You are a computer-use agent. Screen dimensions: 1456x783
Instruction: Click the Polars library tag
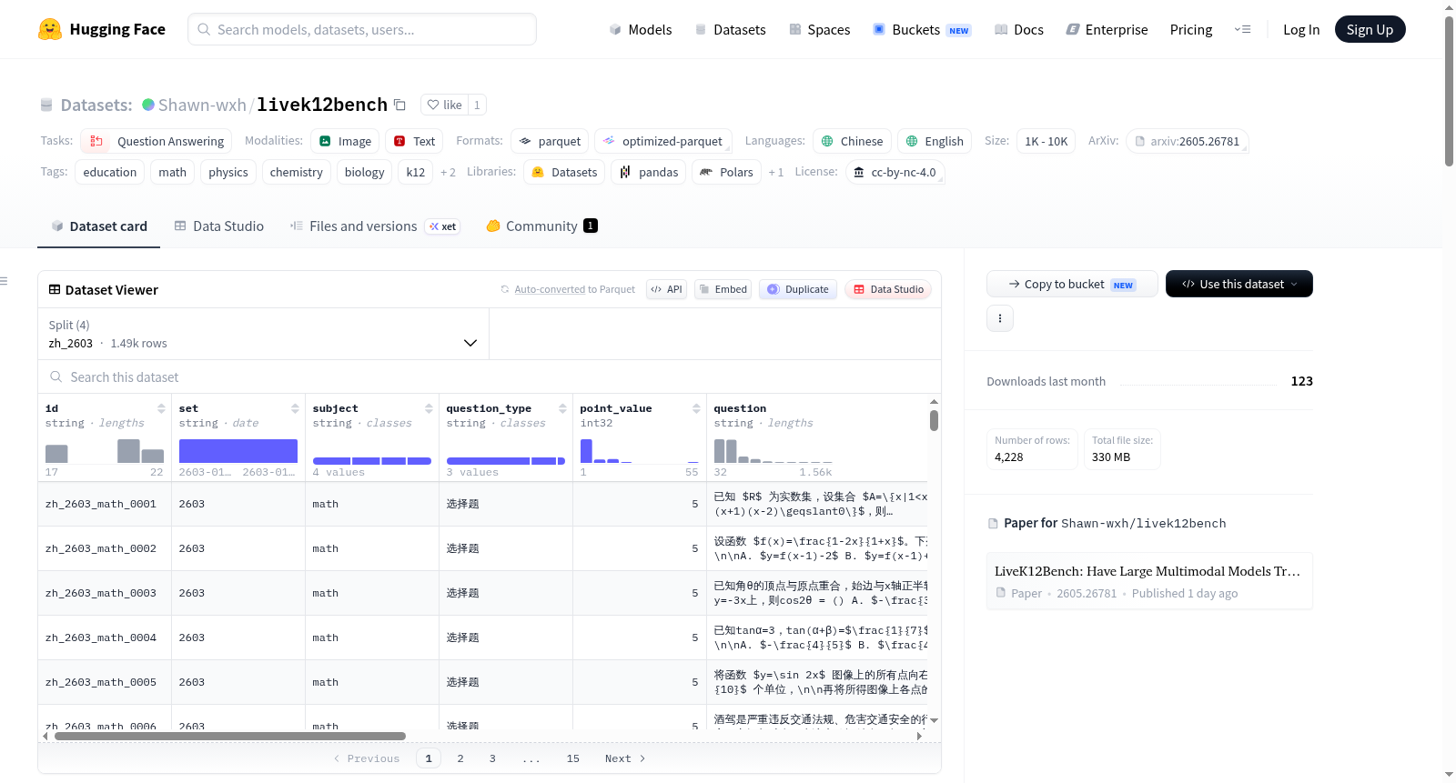coord(726,172)
